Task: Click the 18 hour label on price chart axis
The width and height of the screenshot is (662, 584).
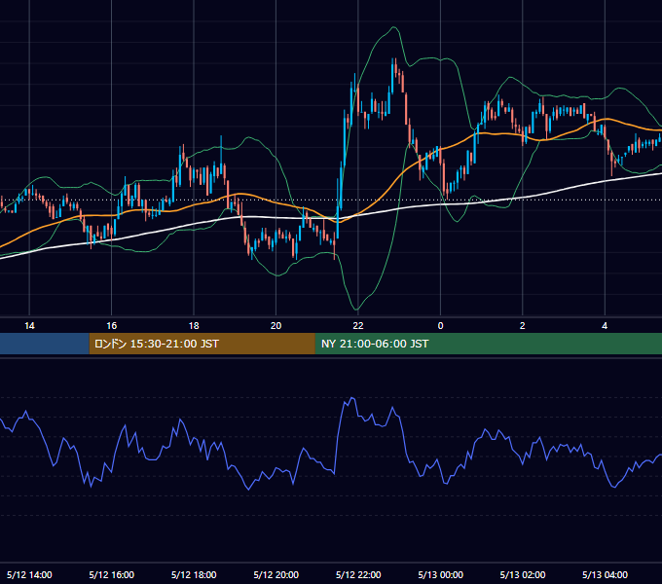Action: (x=194, y=326)
